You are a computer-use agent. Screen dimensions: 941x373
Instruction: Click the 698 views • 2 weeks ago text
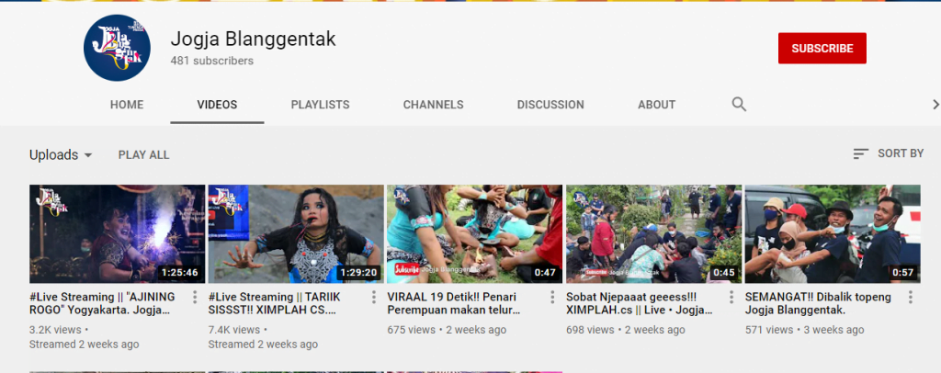tap(625, 330)
